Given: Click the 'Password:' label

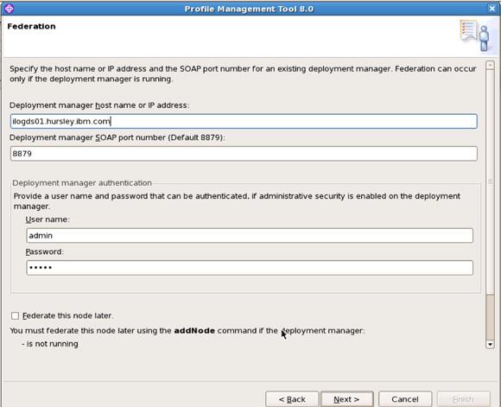Looking at the screenshot, I should point(45,252).
